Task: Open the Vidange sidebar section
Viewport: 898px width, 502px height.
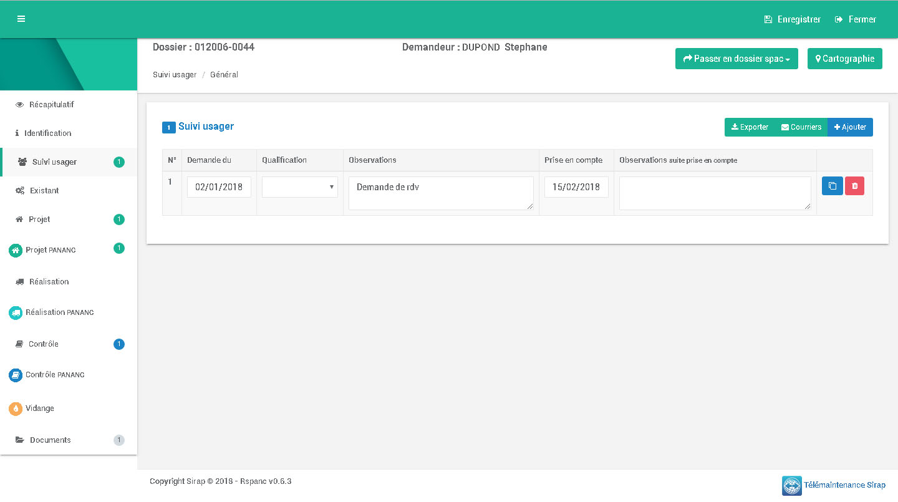Action: click(x=69, y=408)
